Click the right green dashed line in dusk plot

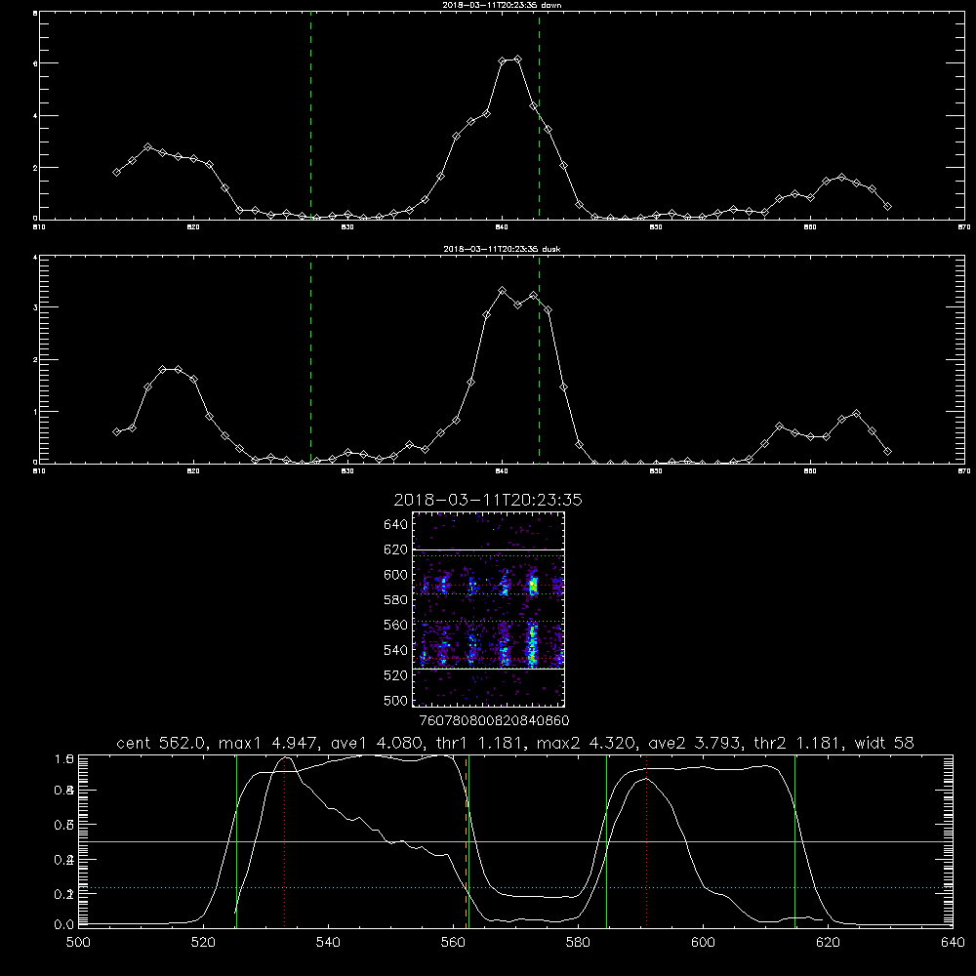pos(539,359)
